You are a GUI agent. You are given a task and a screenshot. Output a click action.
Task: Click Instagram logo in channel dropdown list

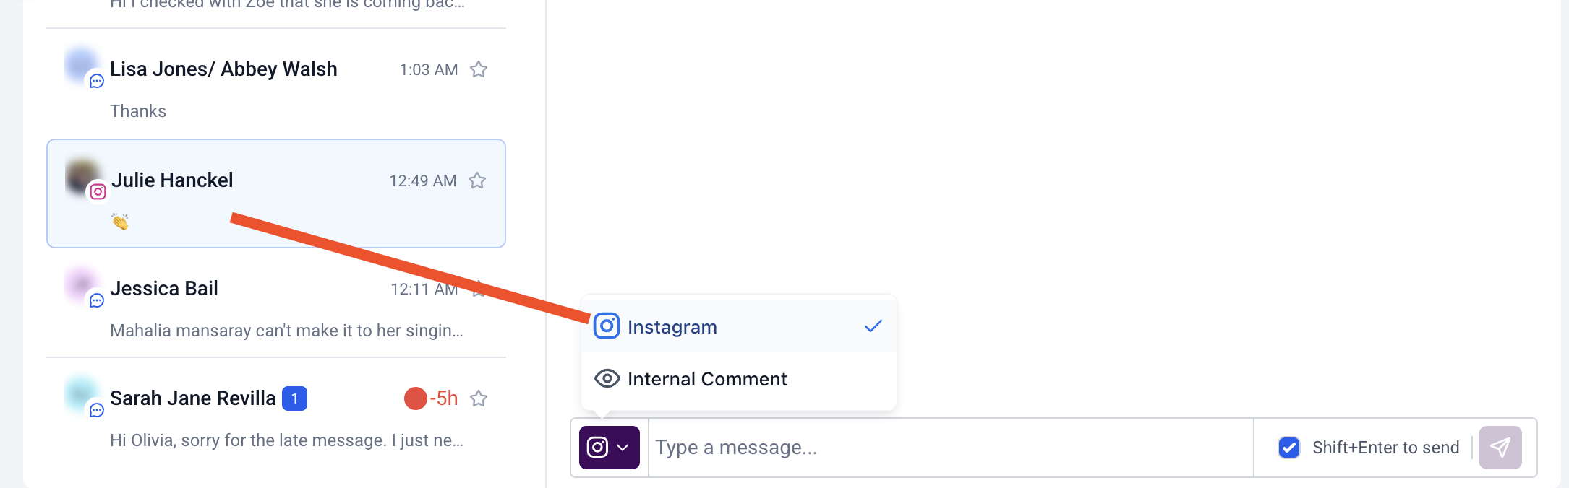pyautogui.click(x=607, y=326)
